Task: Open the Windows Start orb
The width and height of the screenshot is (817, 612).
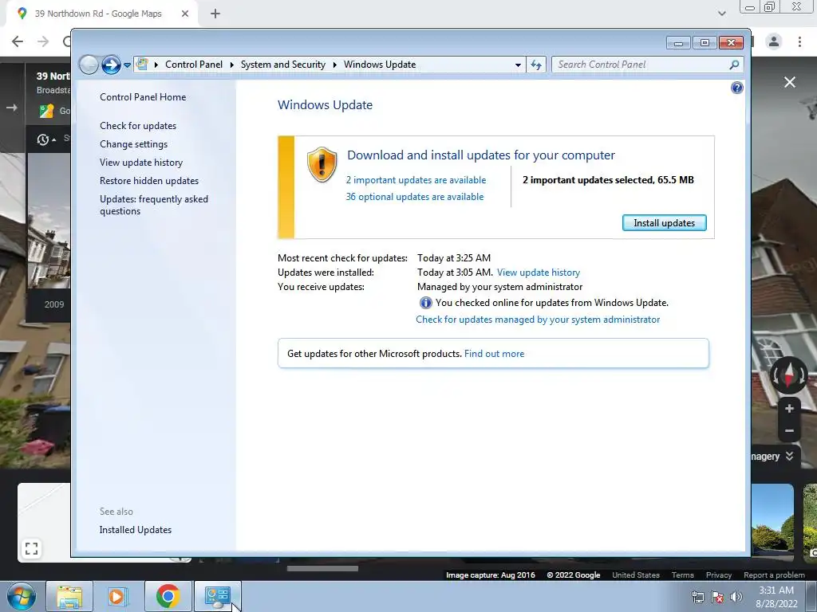Action: coord(22,596)
